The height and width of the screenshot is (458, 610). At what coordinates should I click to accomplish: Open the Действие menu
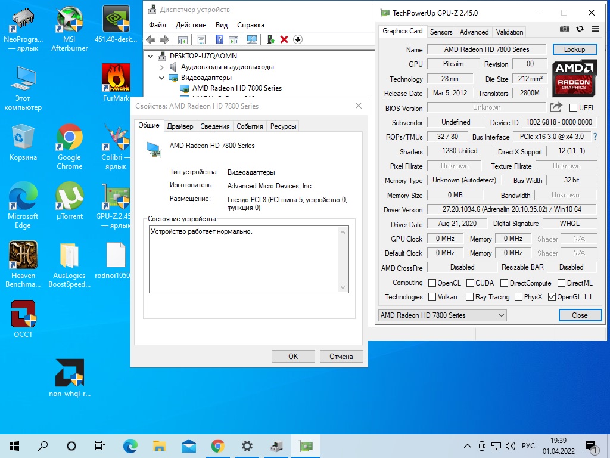191,25
